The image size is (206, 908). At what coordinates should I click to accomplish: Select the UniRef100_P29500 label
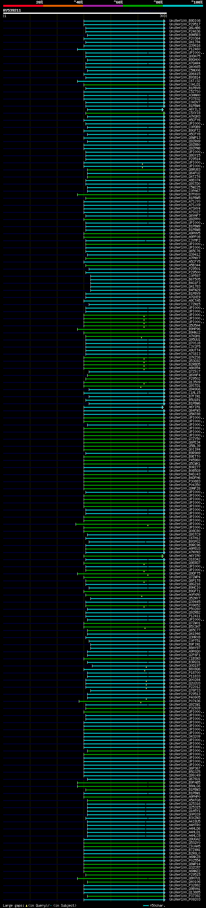(x=185, y=272)
